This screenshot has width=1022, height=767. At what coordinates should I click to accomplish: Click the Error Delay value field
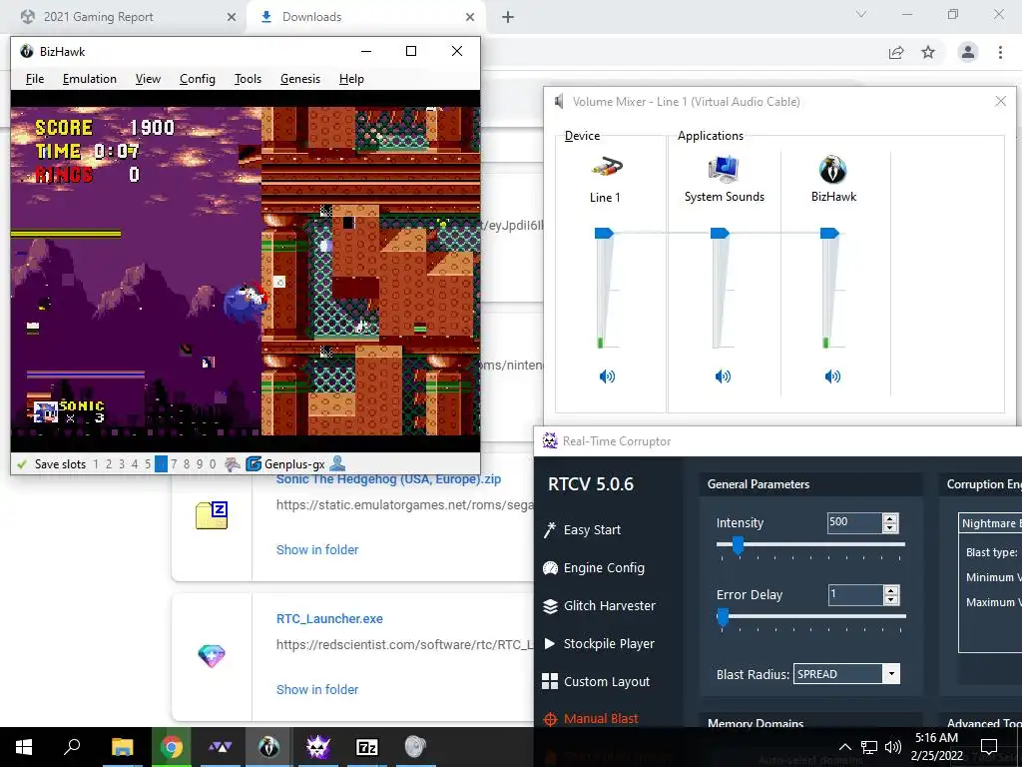click(854, 595)
